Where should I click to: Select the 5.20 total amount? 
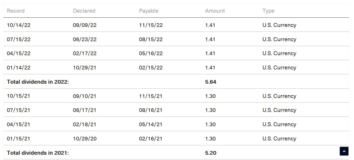211,153
